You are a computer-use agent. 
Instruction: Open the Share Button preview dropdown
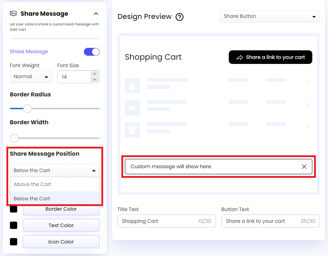tap(269, 16)
